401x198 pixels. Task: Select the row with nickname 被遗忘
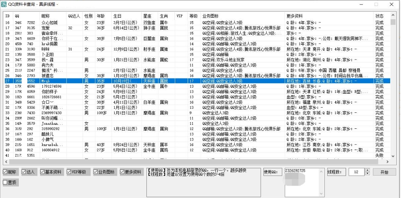(x=197, y=76)
